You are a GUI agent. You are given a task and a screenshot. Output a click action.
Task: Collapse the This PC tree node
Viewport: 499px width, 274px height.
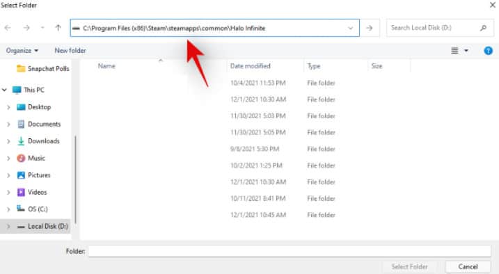[4, 90]
